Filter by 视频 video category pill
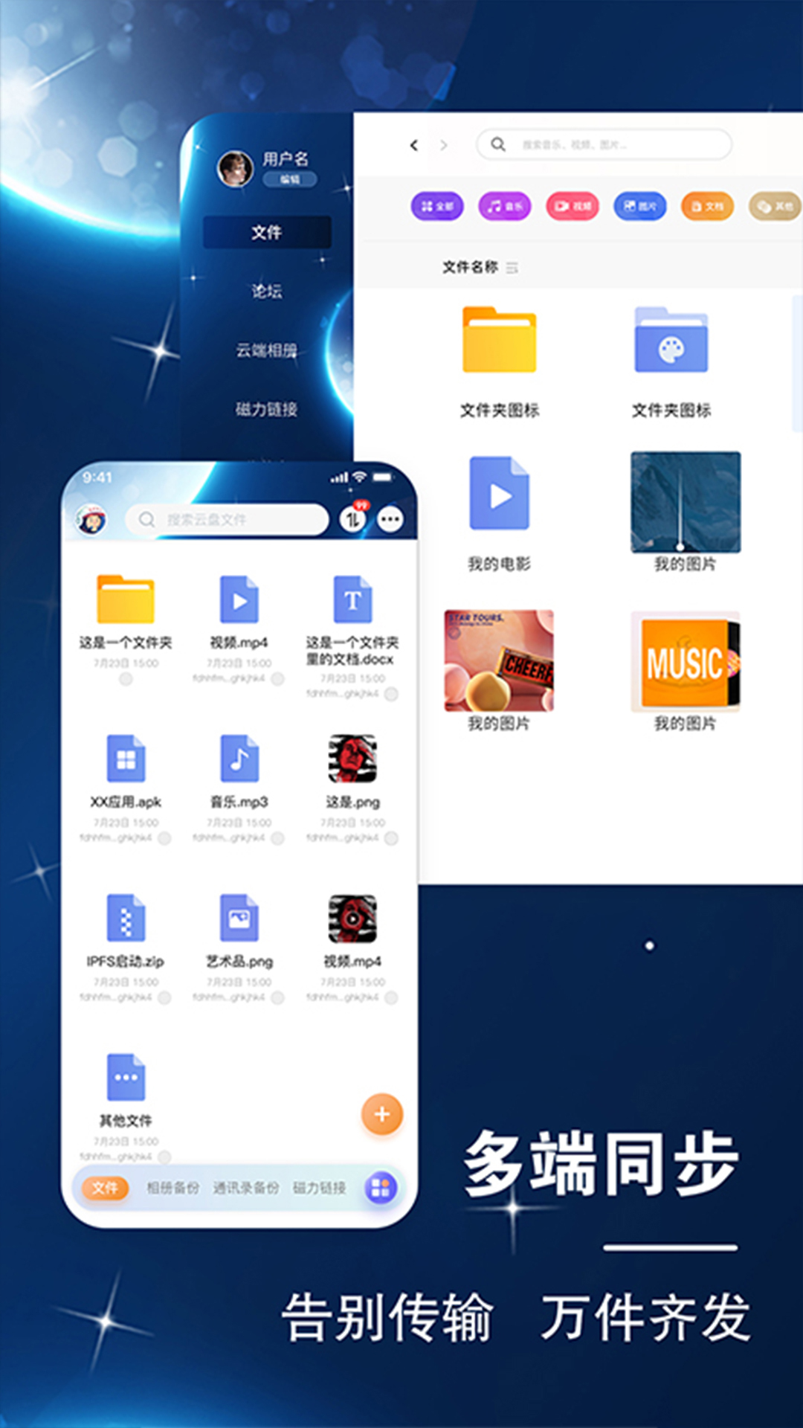This screenshot has width=803, height=1428. pos(572,206)
